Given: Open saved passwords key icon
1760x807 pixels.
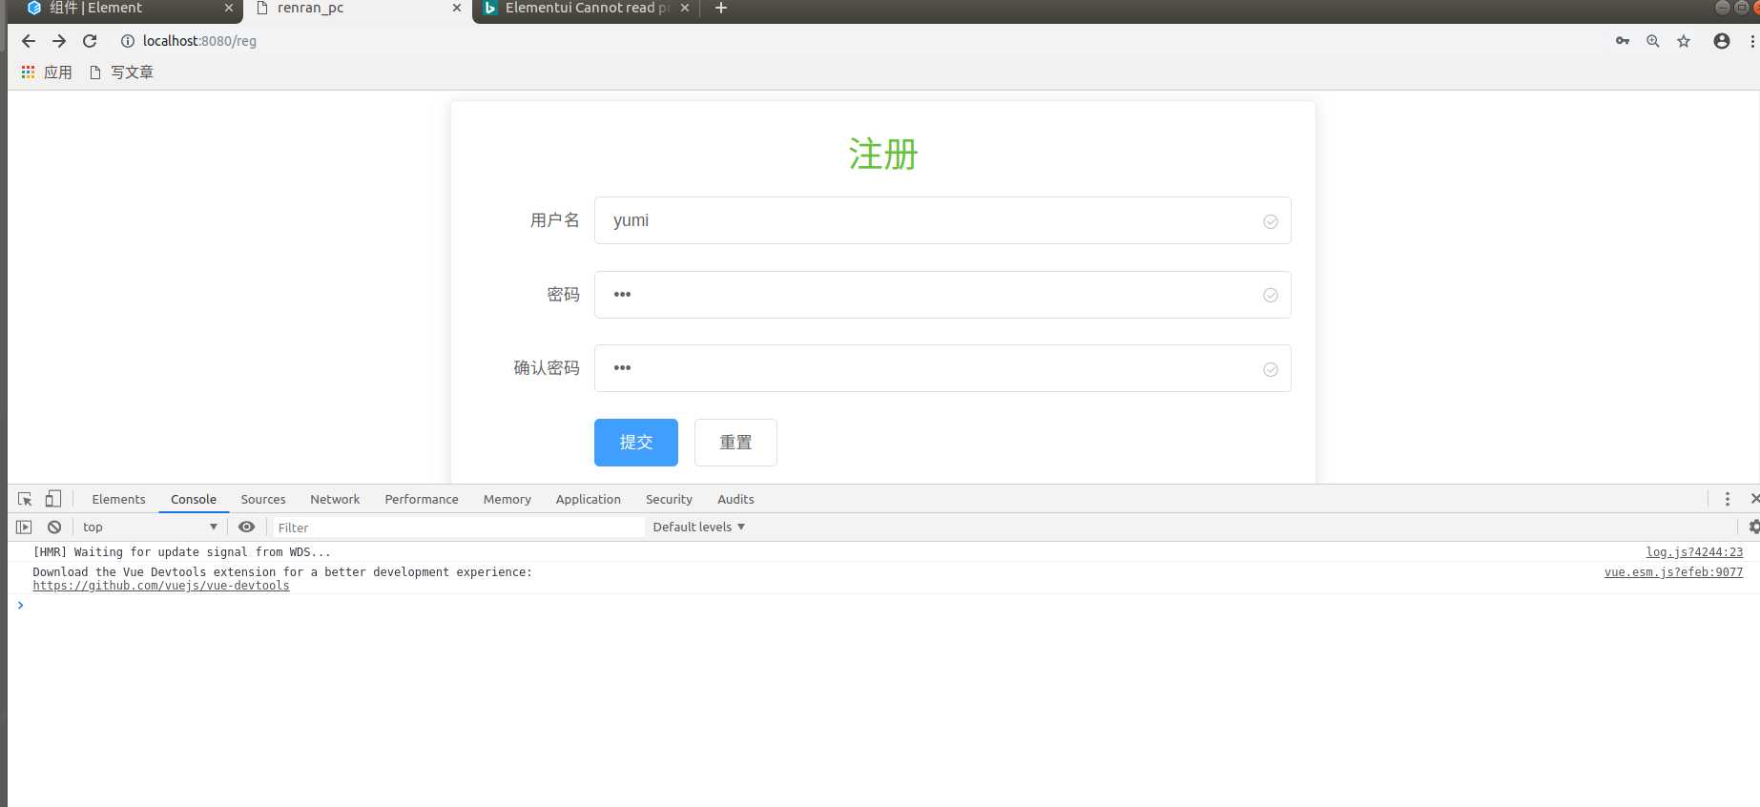Looking at the screenshot, I should pyautogui.click(x=1623, y=41).
